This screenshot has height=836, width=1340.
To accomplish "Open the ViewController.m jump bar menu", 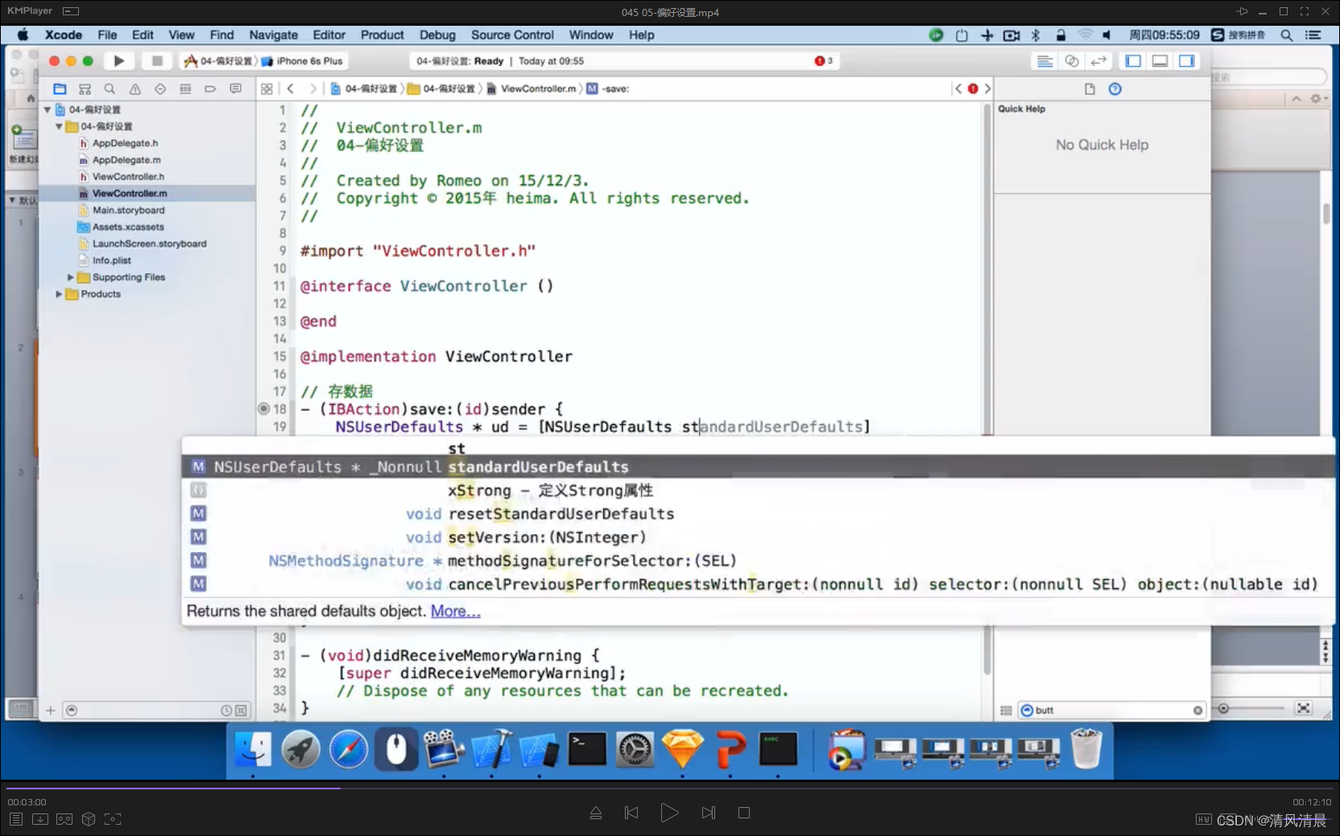I will 531,89.
